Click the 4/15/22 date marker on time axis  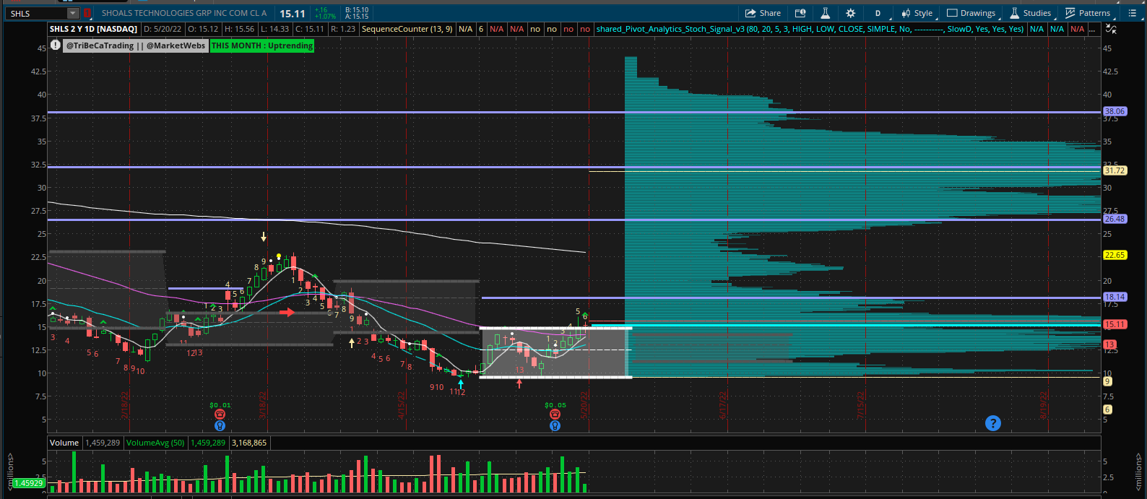(402, 406)
